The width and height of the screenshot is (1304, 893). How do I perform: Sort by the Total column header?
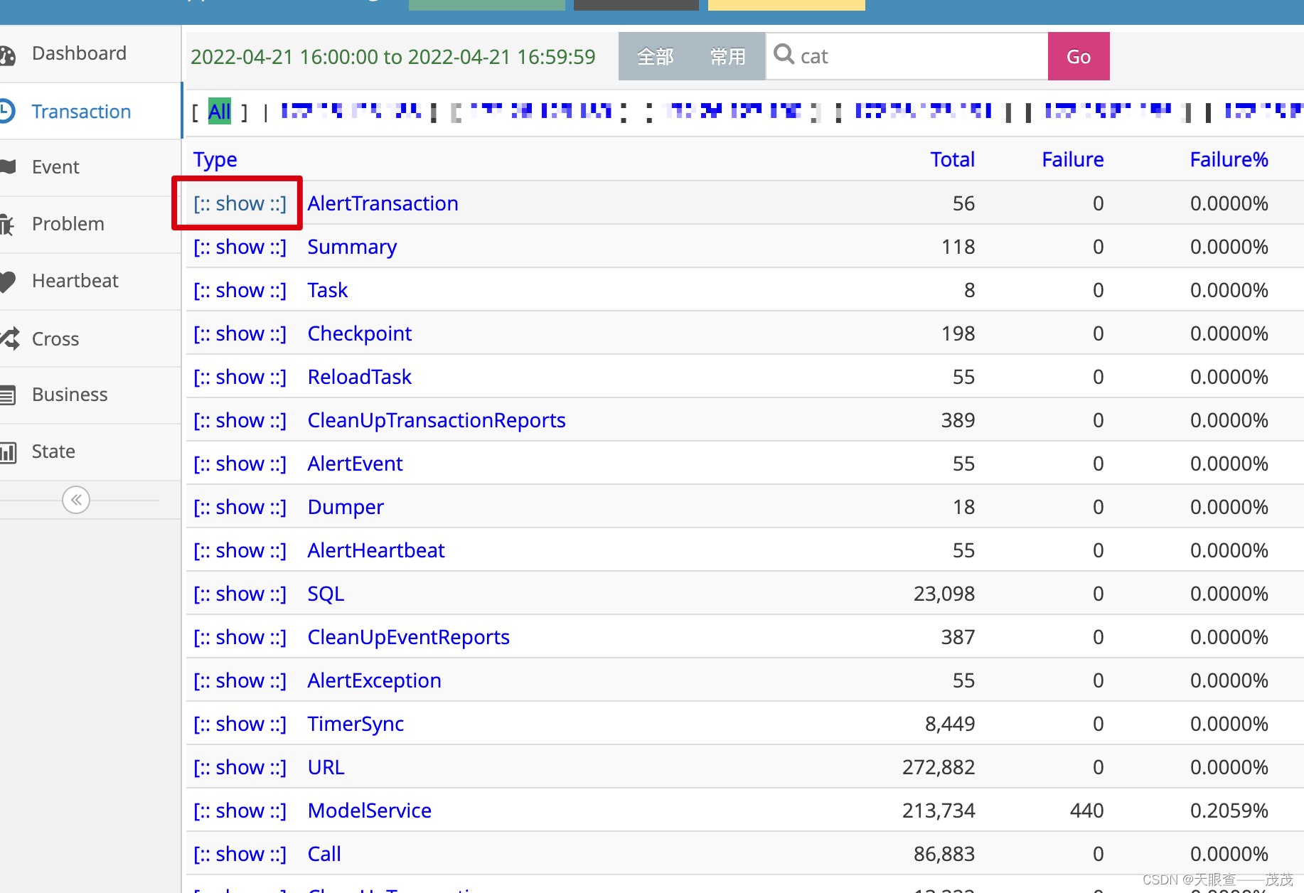[x=953, y=159]
